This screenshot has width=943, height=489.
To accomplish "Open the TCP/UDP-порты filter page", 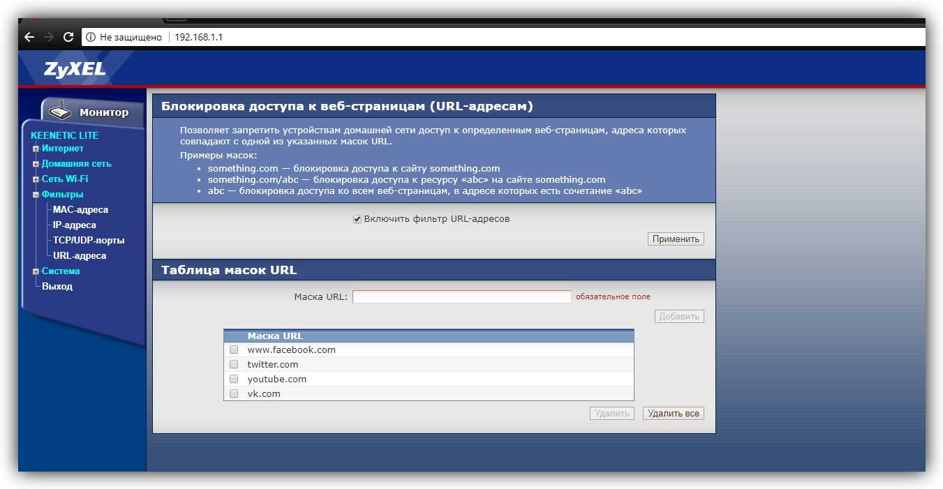I will pyautogui.click(x=89, y=241).
